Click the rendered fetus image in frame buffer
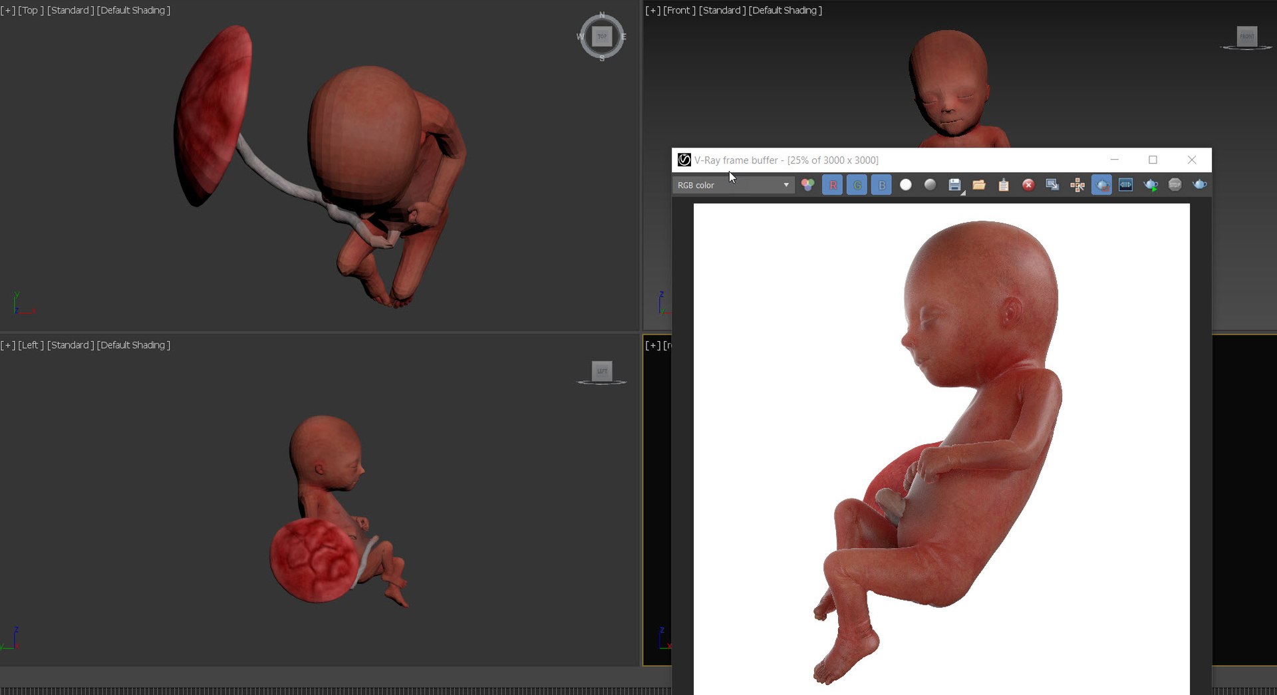The height and width of the screenshot is (695, 1277). [x=941, y=450]
